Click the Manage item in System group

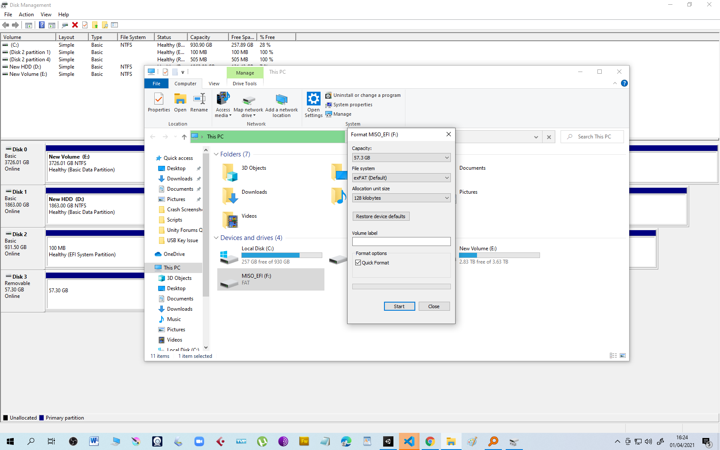click(339, 114)
